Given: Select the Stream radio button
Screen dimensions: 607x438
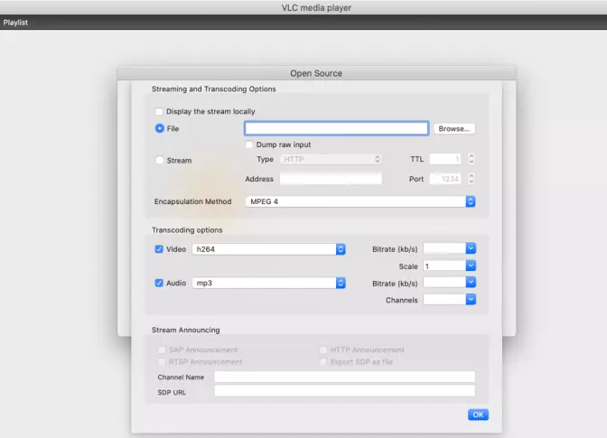Looking at the screenshot, I should tap(160, 160).
